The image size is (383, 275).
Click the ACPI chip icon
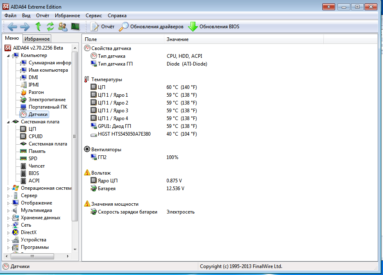[x=23, y=181]
